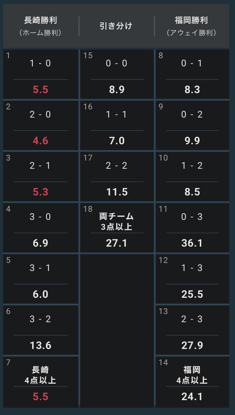Click the 長崎勝利 column header
This screenshot has width=235, height=415.
(41, 26)
